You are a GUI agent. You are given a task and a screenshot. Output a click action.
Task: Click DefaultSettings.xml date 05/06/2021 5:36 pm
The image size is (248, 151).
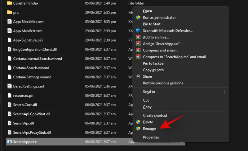tap(100, 86)
